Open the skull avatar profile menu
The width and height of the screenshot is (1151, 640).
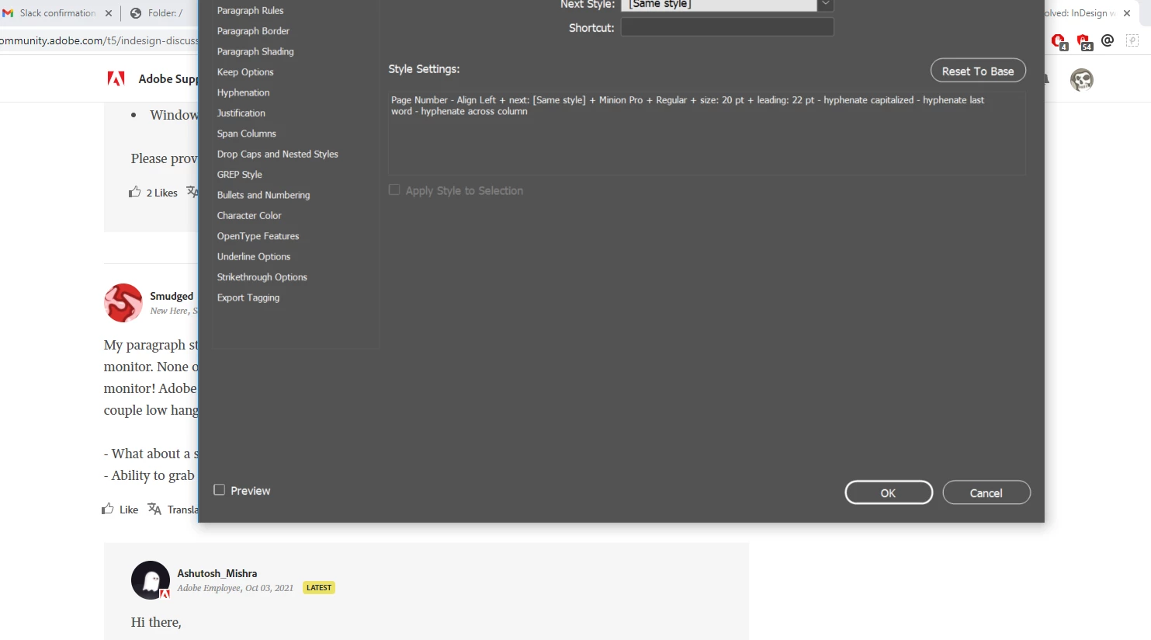(x=1082, y=79)
